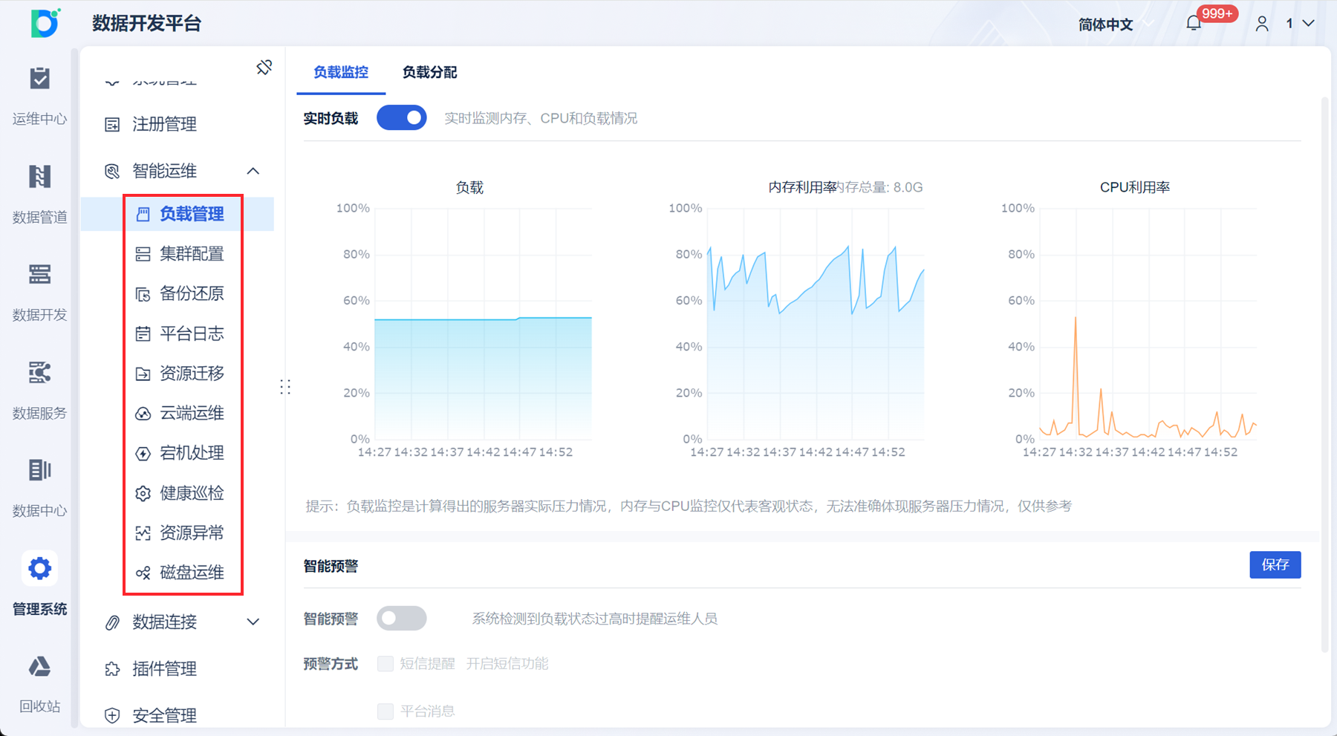Click sidebar resize drag handle

[285, 387]
